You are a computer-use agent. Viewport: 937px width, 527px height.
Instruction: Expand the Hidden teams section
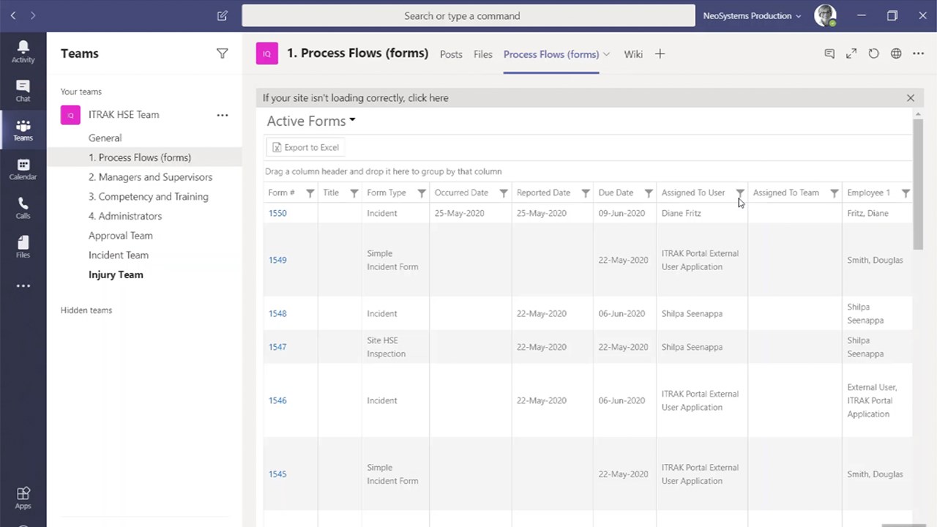coord(86,310)
